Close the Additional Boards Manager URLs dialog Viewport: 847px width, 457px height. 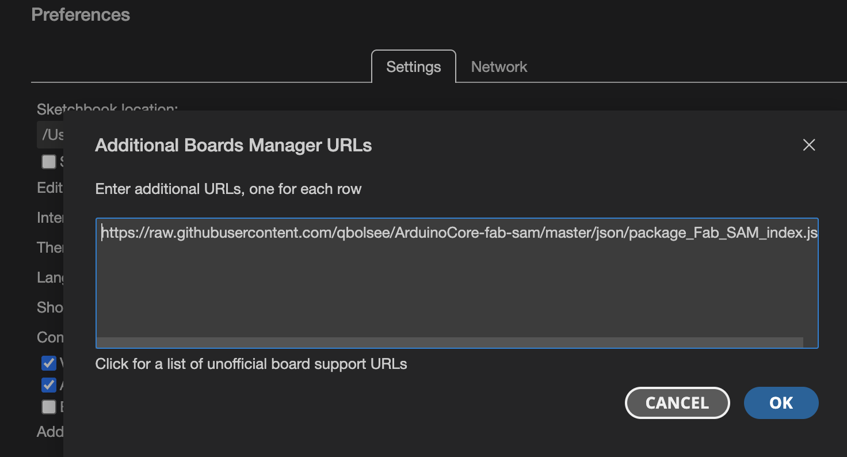pos(809,145)
